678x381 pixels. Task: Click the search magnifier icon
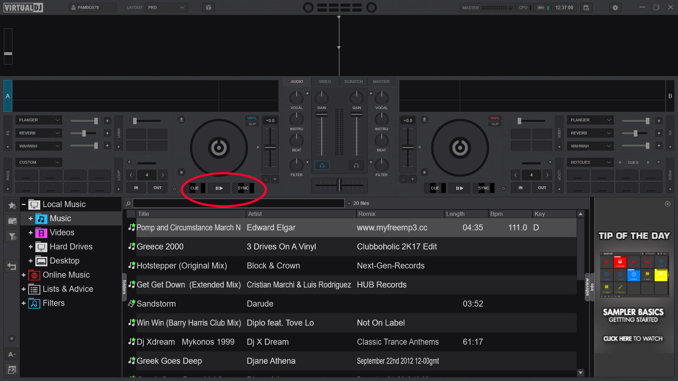pos(128,204)
